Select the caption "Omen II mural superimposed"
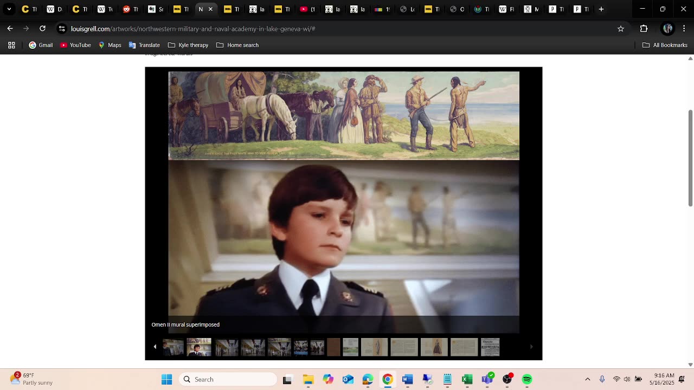The height and width of the screenshot is (390, 694). tap(185, 324)
